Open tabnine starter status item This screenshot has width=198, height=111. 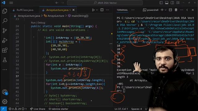[x=58, y=109]
